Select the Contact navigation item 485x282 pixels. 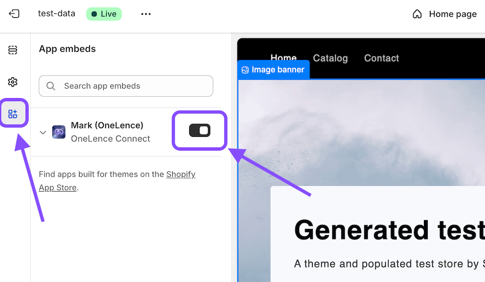click(381, 58)
